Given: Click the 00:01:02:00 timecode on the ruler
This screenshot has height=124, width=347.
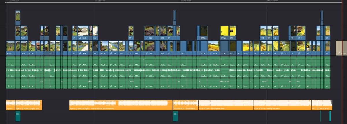Looking at the screenshot, I should pos(14,1).
